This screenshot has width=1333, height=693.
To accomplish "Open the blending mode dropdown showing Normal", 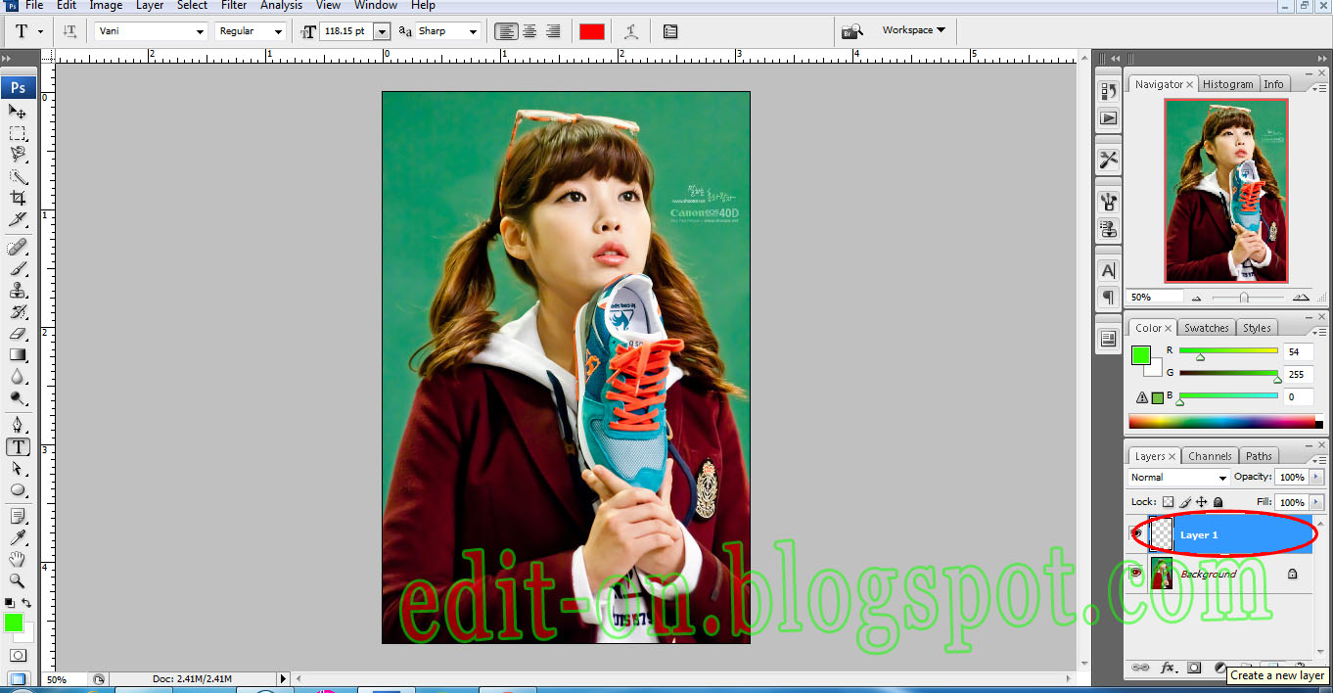I will point(1177,478).
